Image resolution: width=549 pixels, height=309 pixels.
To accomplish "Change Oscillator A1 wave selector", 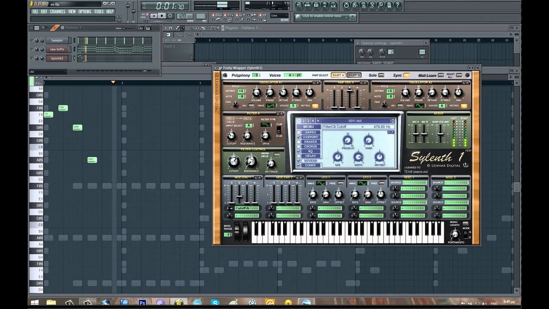I will point(271,106).
